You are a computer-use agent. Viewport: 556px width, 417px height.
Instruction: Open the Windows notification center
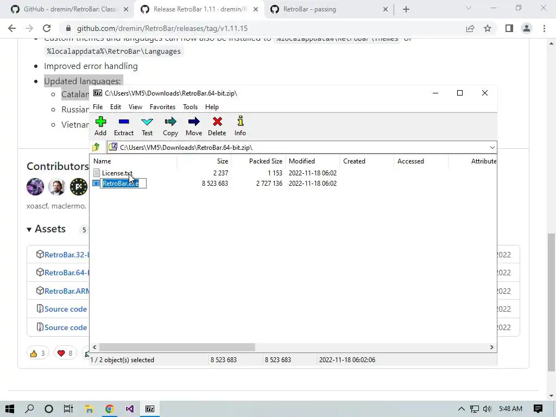[x=538, y=409]
